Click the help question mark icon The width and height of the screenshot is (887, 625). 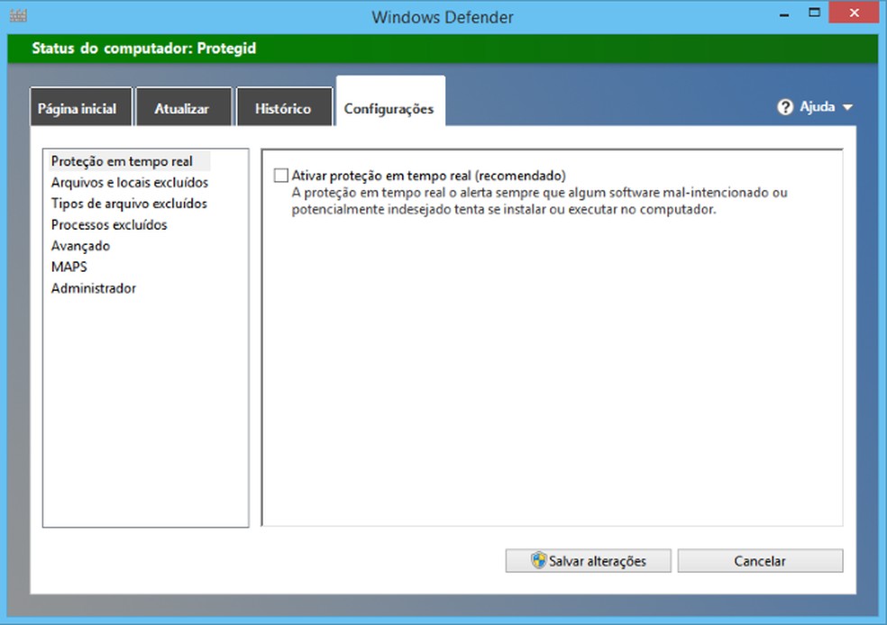[783, 106]
